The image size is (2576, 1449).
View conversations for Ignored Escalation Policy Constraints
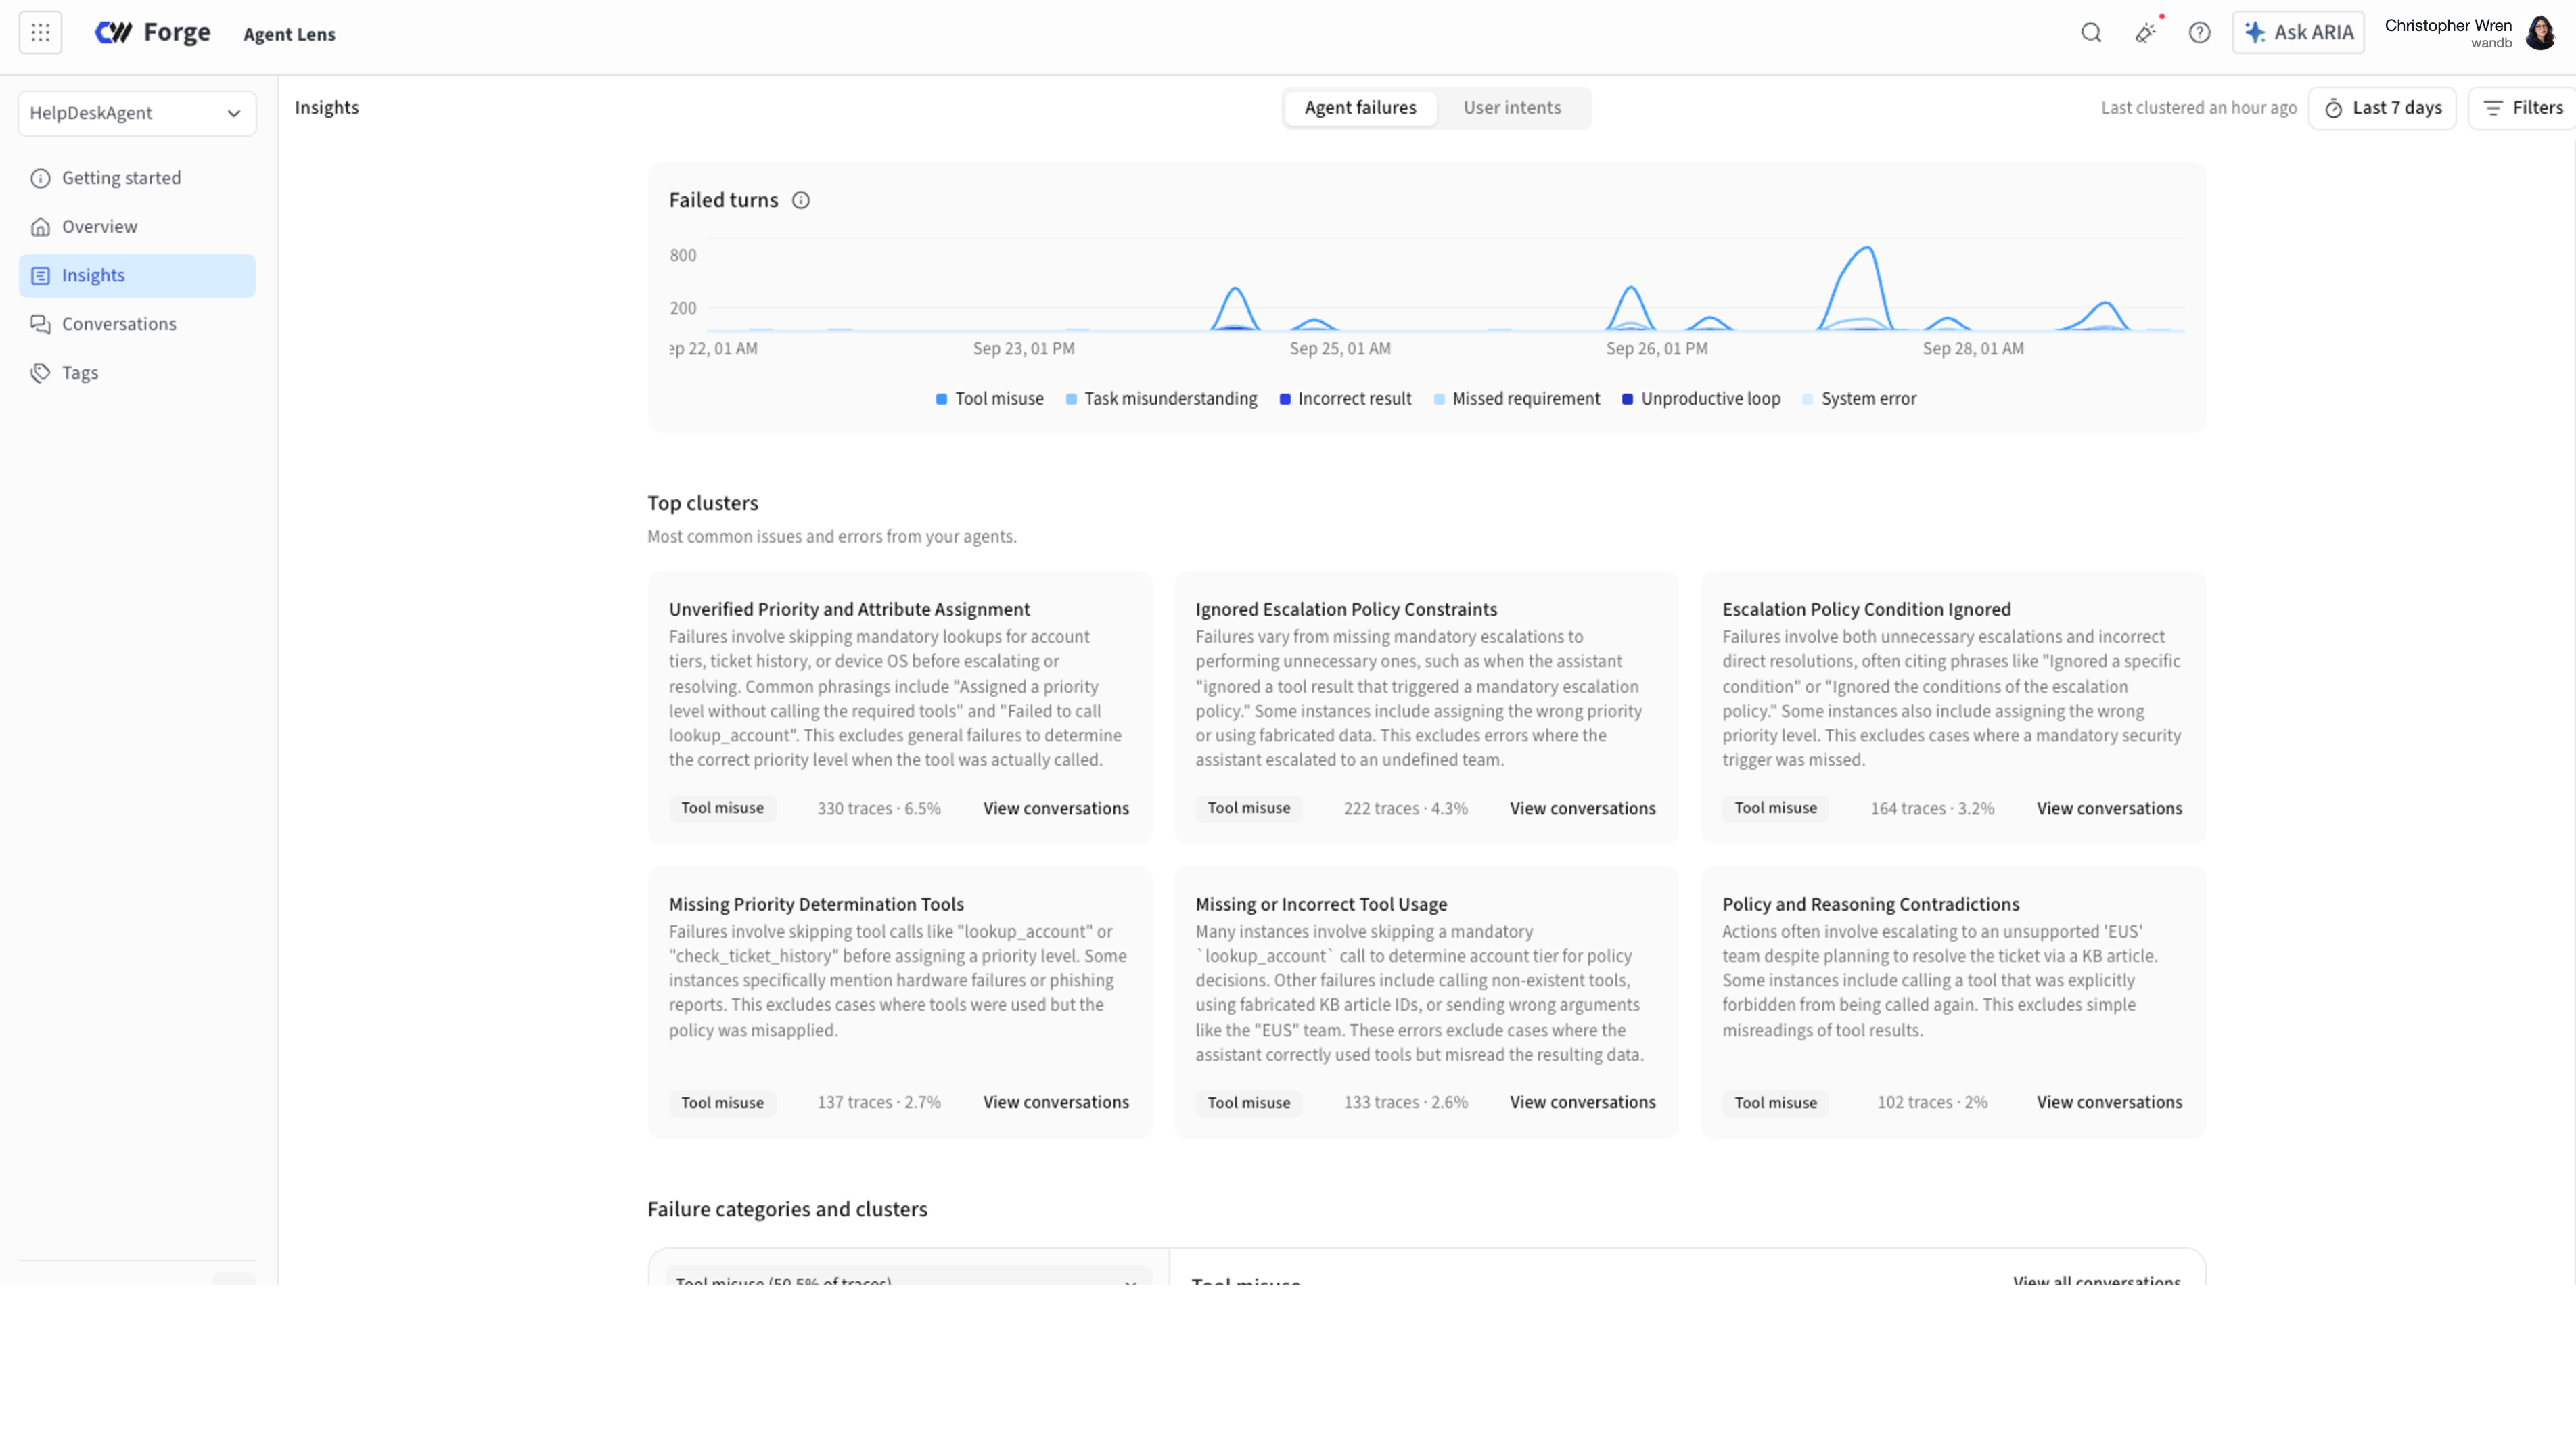tap(1583, 809)
